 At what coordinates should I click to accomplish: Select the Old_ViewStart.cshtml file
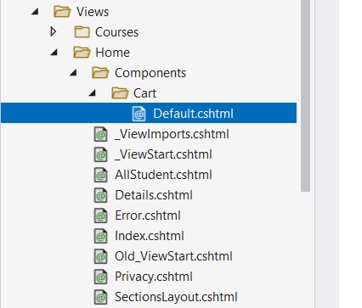(173, 256)
